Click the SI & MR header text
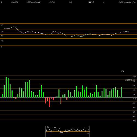 coord(15,2)
